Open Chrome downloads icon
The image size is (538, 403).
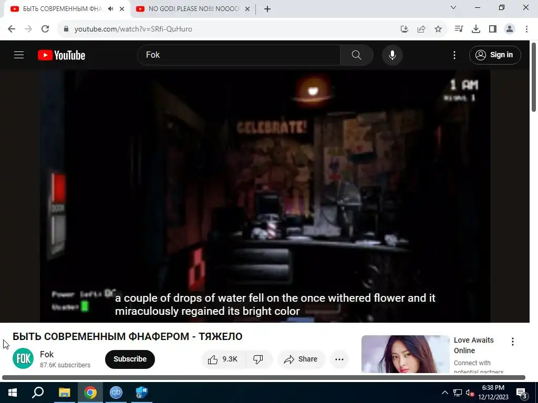476,29
